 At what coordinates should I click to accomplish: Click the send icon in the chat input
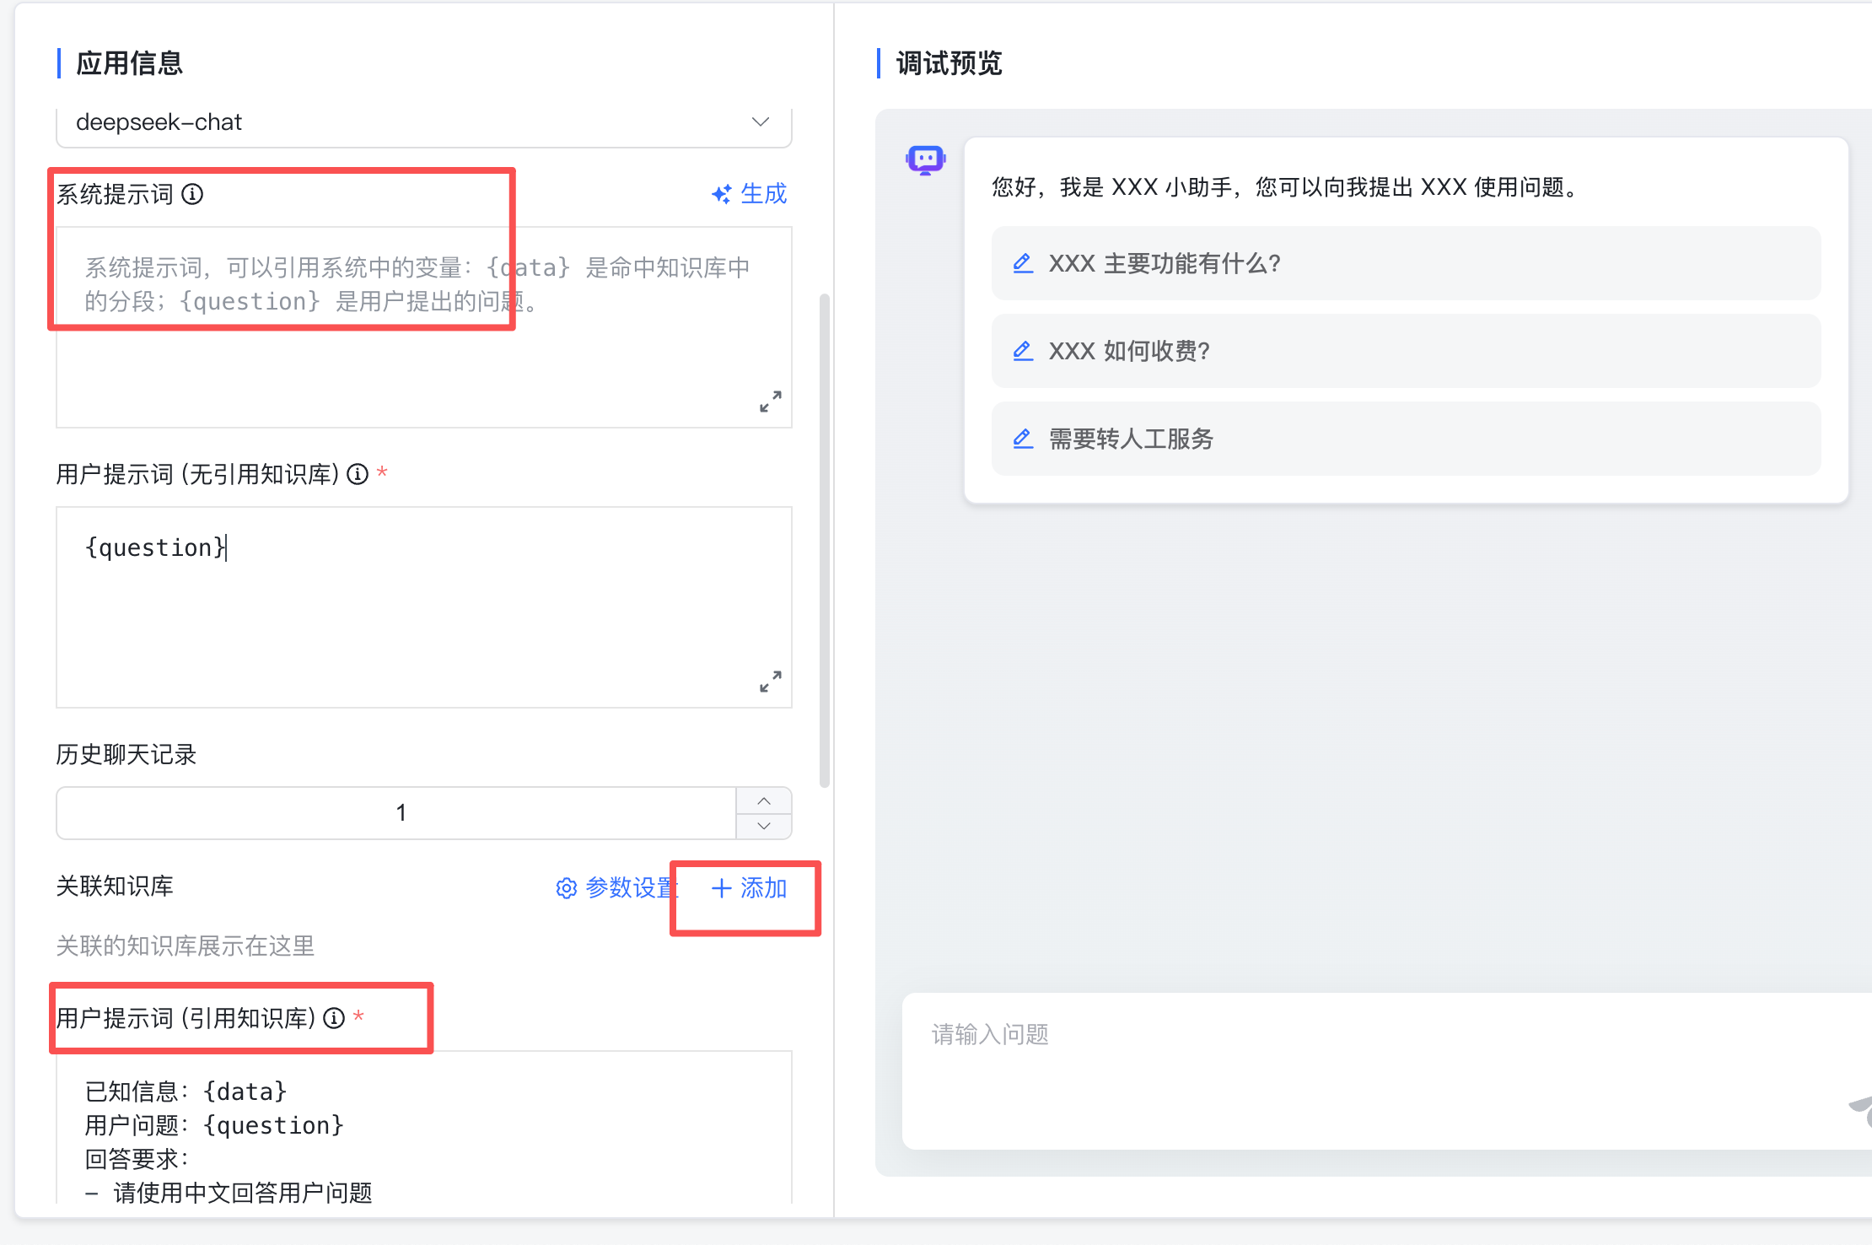click(1860, 1112)
